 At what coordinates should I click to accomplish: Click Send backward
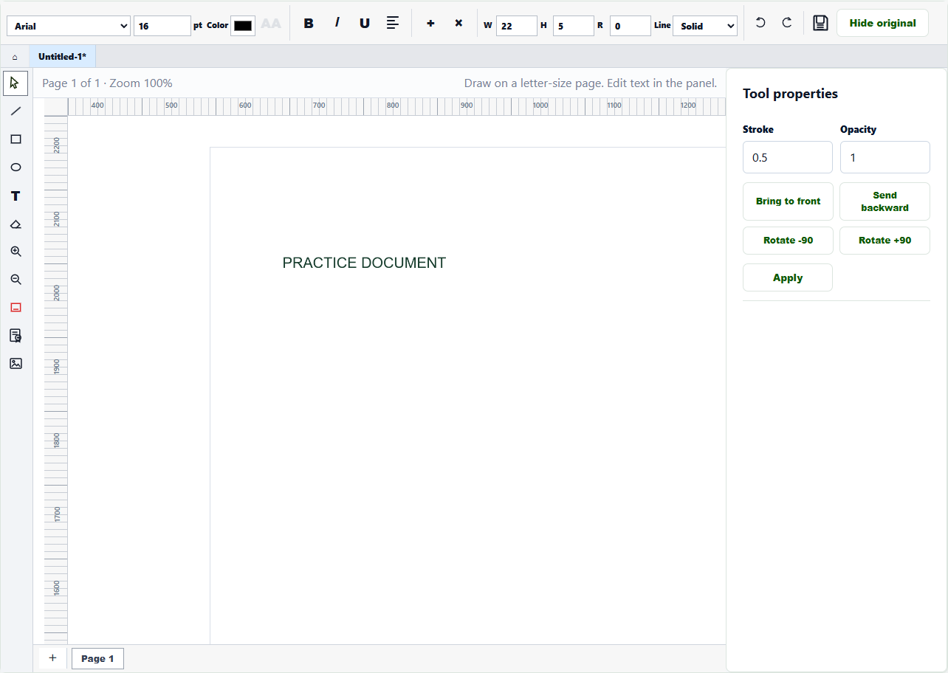tap(885, 201)
